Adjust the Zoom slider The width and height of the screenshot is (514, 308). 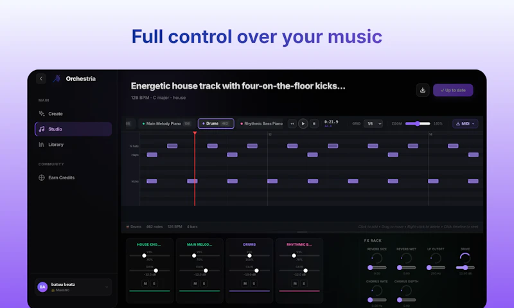point(418,123)
